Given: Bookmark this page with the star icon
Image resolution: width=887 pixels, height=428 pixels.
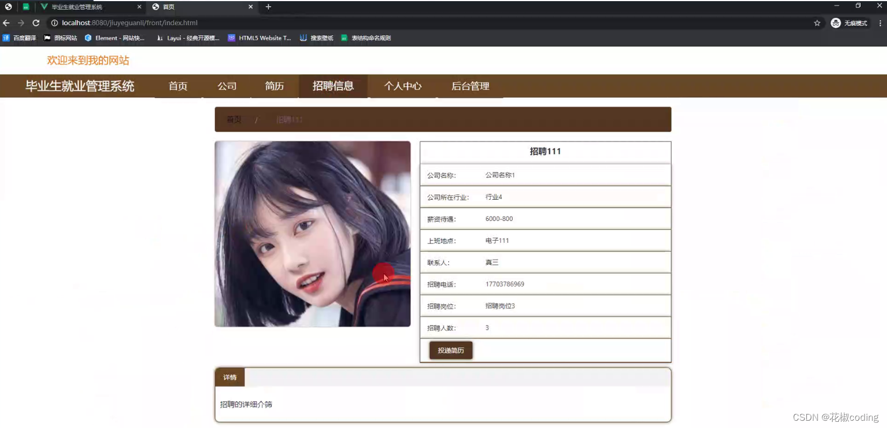Looking at the screenshot, I should pyautogui.click(x=817, y=23).
